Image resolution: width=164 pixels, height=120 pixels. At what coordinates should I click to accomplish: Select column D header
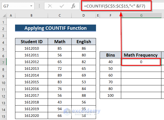point(84,16)
